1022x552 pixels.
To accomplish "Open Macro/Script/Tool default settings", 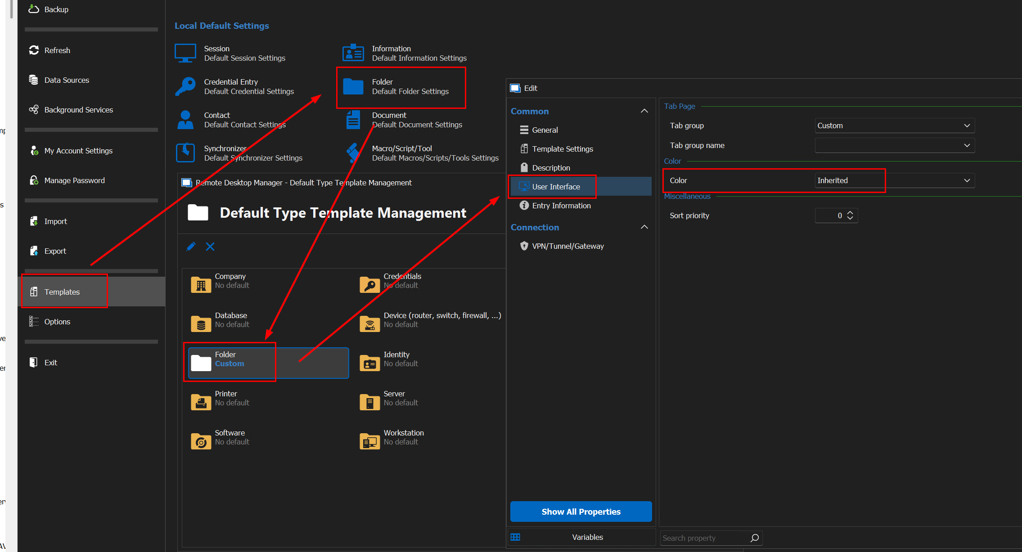I will point(422,153).
